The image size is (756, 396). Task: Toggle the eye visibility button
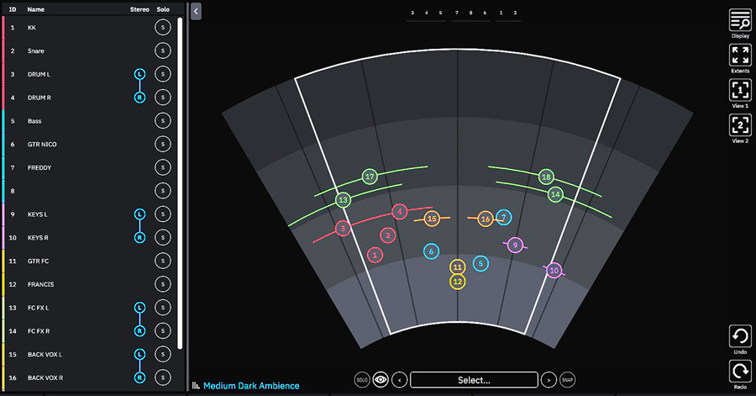point(381,380)
